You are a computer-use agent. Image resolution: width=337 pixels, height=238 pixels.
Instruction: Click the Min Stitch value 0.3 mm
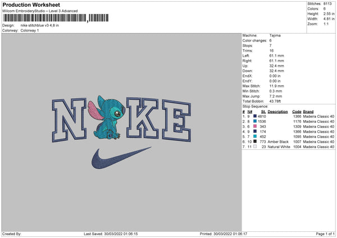[276, 91]
